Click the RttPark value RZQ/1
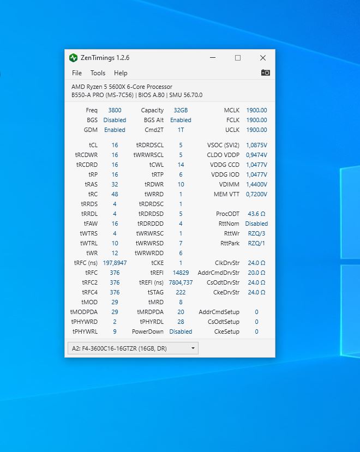Viewport: 360px width, 452px height. tap(256, 243)
